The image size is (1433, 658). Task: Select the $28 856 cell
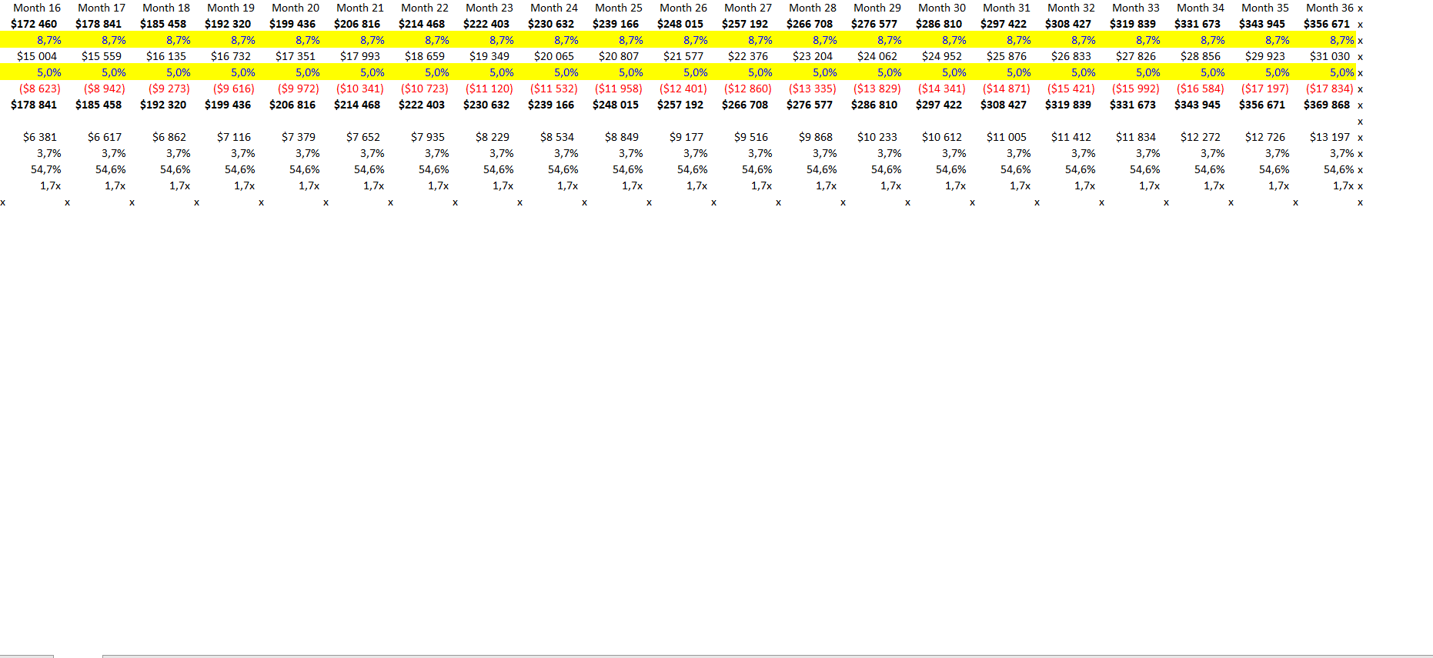click(1201, 56)
